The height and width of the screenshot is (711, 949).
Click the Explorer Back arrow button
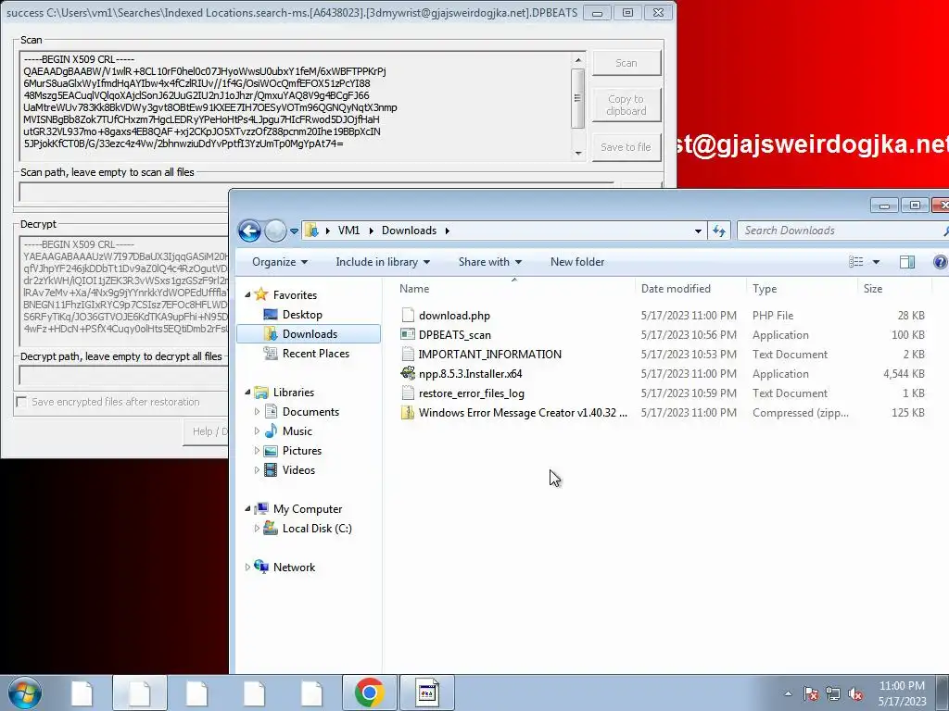pyautogui.click(x=249, y=231)
